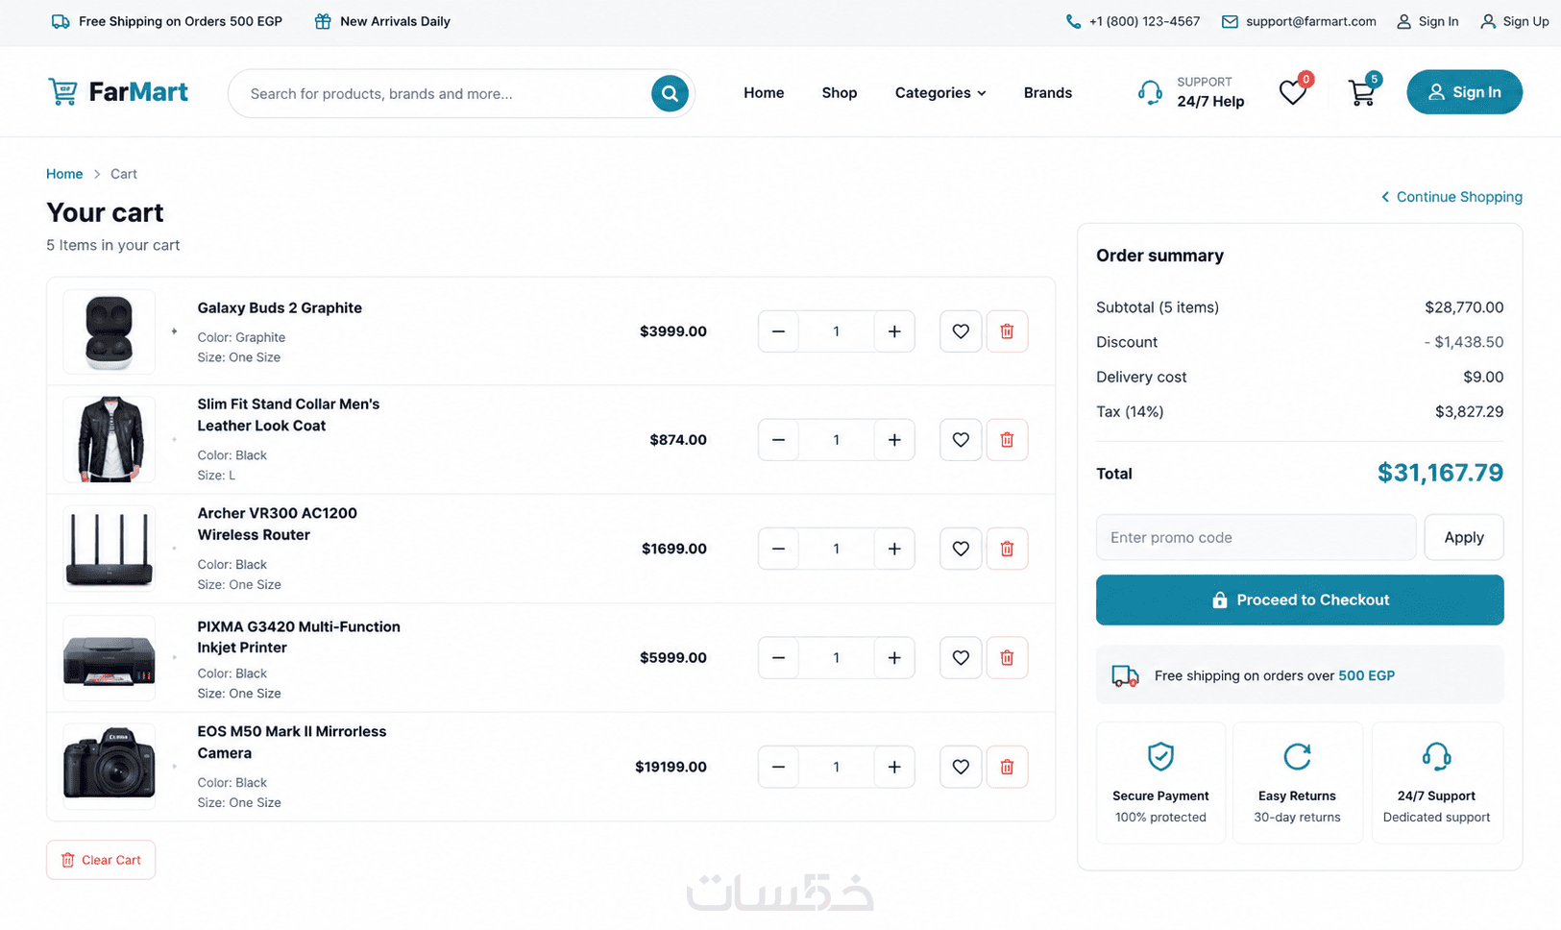Decrease Galaxy Buds 2 Graphite quantity
Image resolution: width=1561 pixels, height=930 pixels.
[778, 331]
